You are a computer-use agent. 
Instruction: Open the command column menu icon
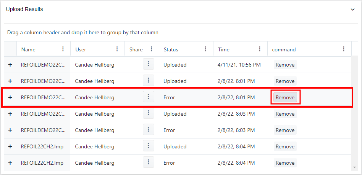tap(344, 49)
